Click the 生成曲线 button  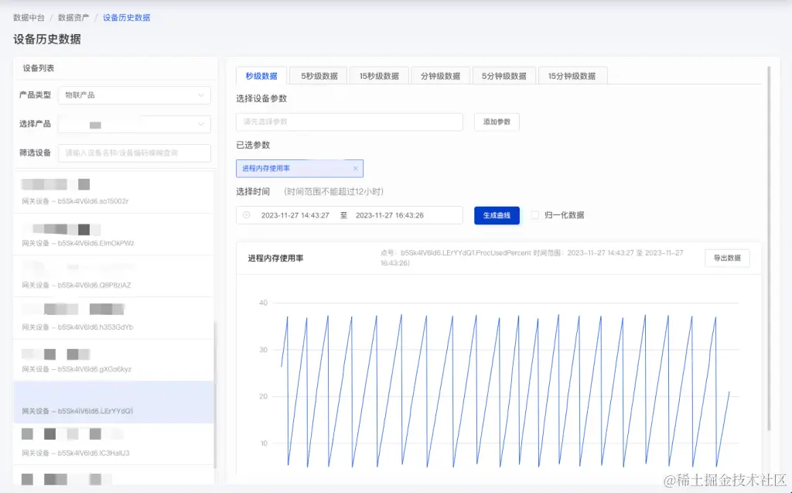coord(496,216)
